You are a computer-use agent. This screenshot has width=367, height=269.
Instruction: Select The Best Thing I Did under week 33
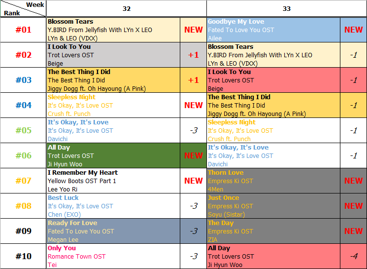[x=273, y=105]
